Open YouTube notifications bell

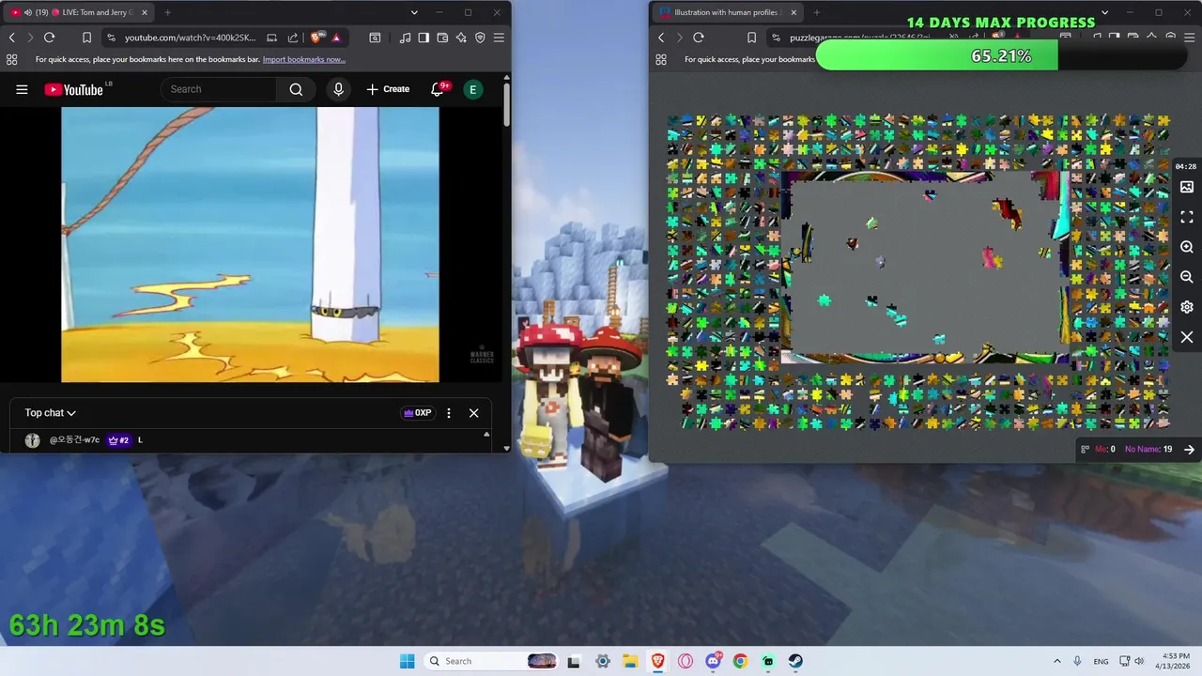[438, 89]
